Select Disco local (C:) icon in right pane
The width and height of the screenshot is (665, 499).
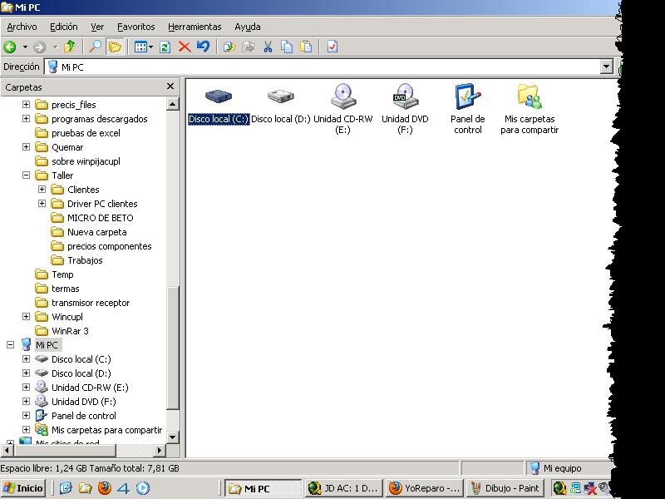(x=219, y=104)
